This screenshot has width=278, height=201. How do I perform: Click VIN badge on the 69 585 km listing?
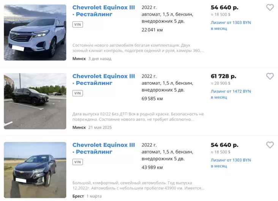pos(77,93)
